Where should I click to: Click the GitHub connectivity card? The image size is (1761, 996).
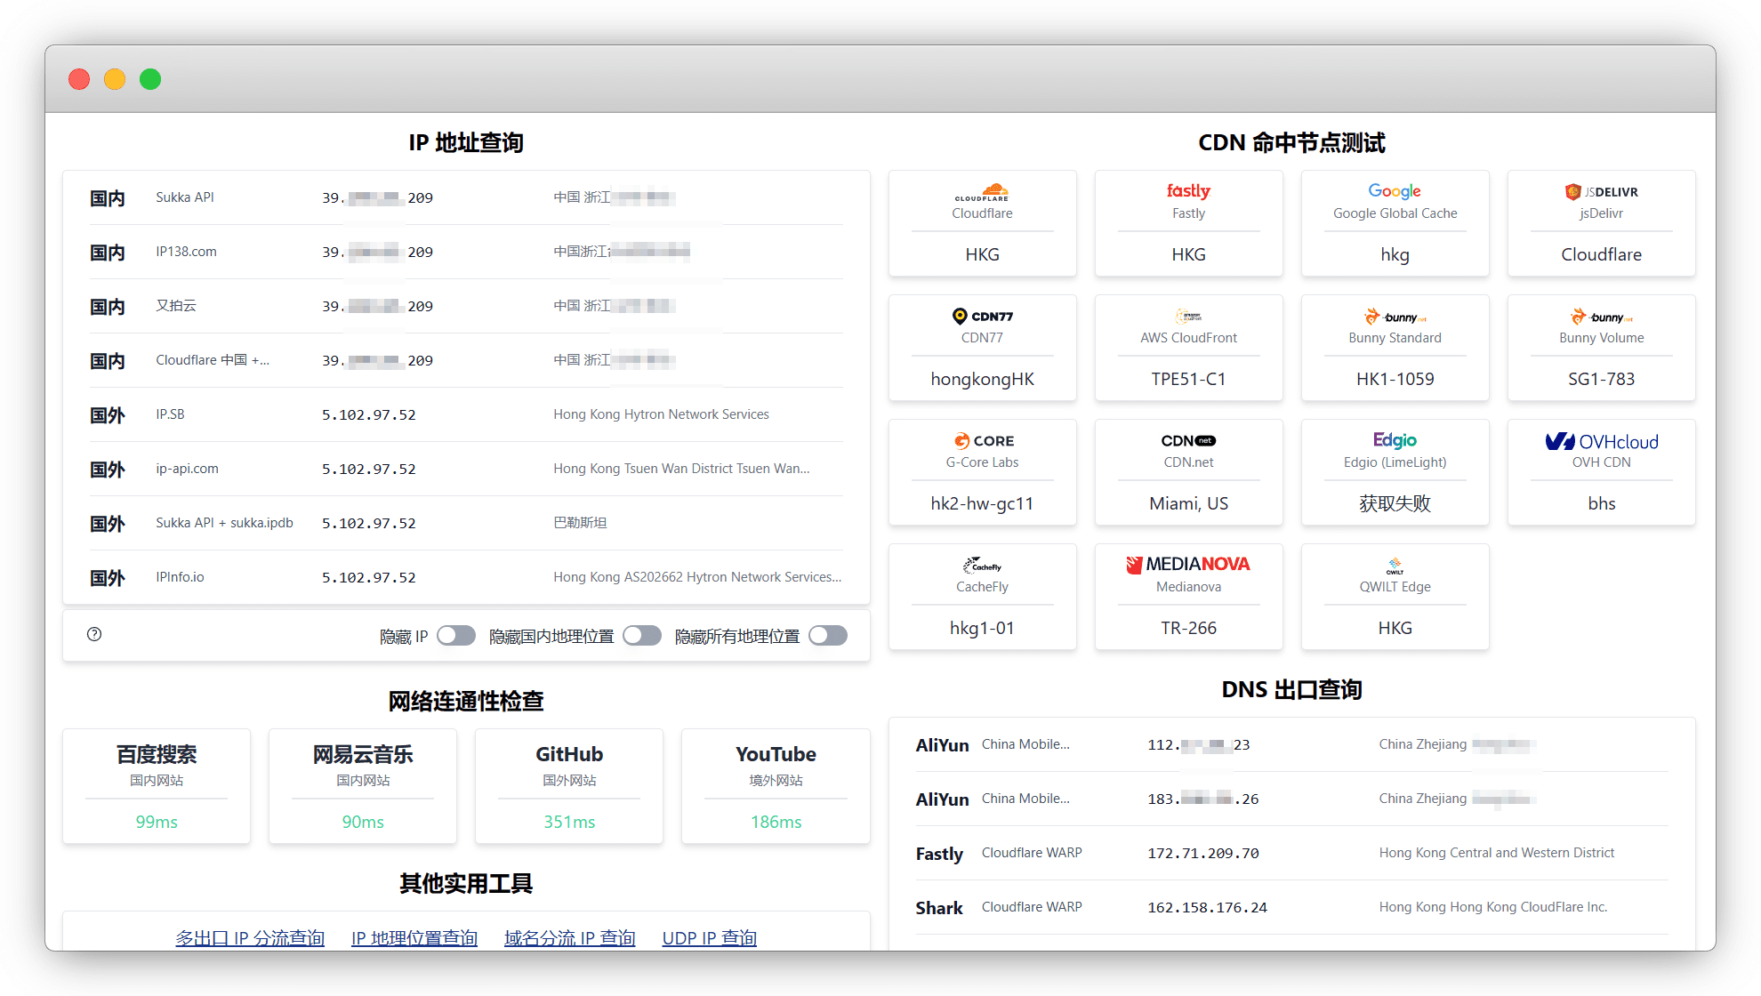pyautogui.click(x=569, y=786)
